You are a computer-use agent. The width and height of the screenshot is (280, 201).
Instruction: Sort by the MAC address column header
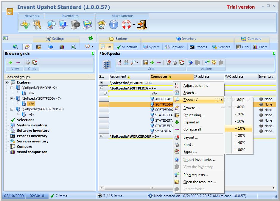point(241,77)
